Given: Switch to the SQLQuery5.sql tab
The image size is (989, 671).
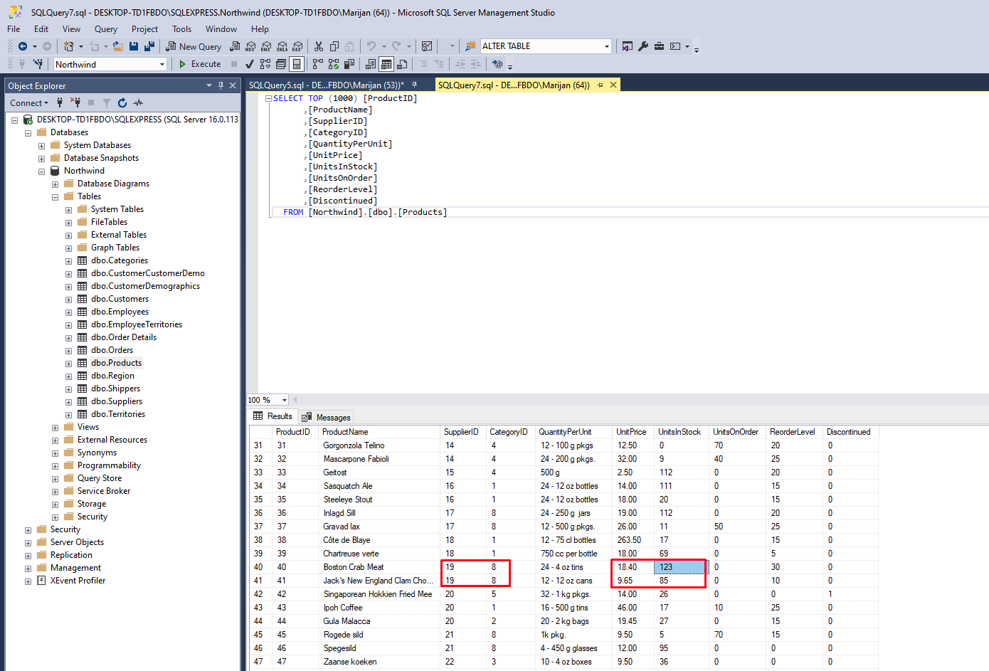Looking at the screenshot, I should click(327, 85).
